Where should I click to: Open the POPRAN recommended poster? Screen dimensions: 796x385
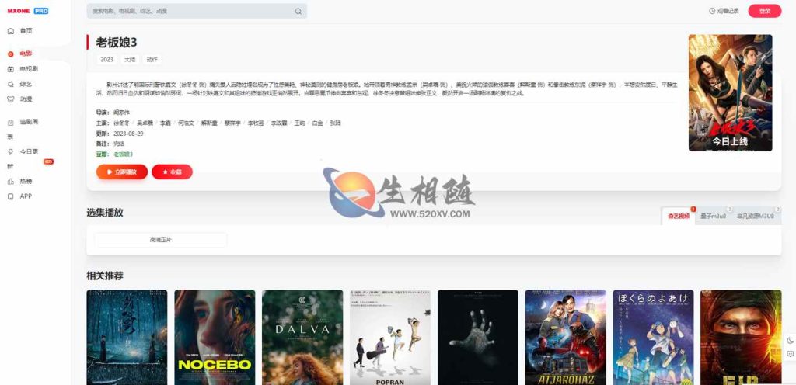390,338
